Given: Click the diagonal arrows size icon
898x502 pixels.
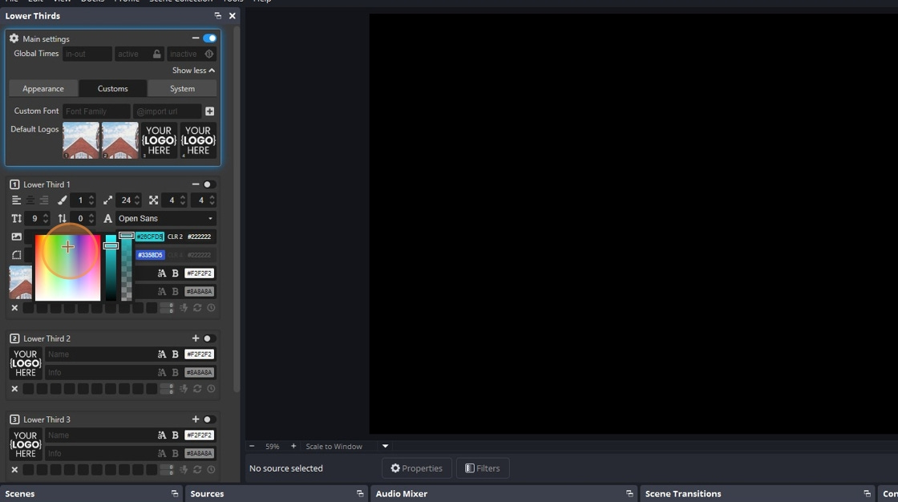Looking at the screenshot, I should tap(107, 200).
